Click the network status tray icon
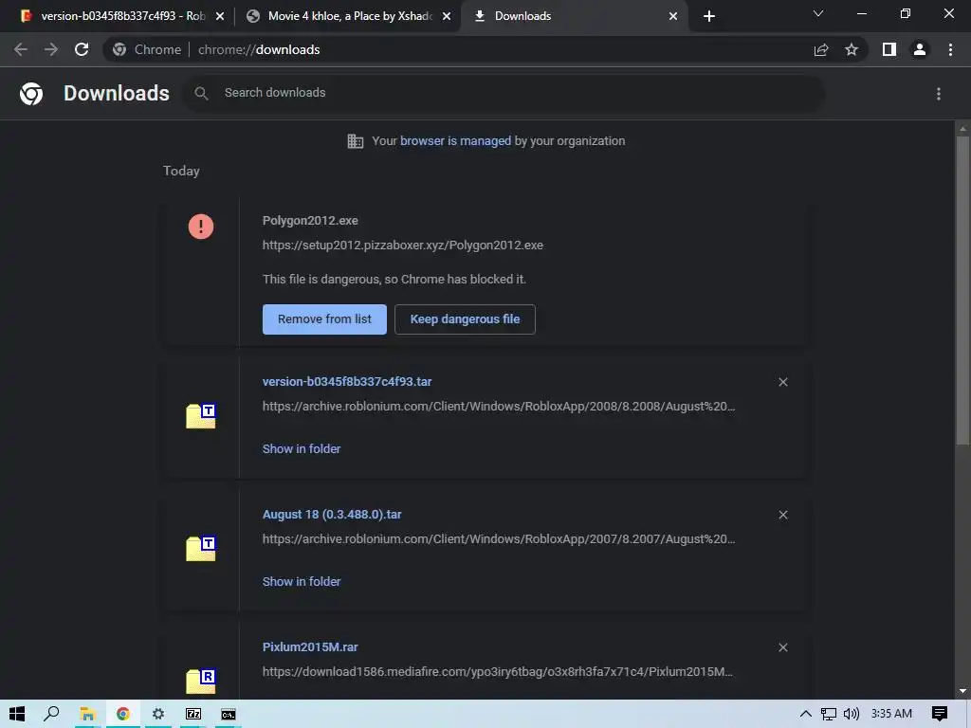This screenshot has height=728, width=971. pos(829,714)
